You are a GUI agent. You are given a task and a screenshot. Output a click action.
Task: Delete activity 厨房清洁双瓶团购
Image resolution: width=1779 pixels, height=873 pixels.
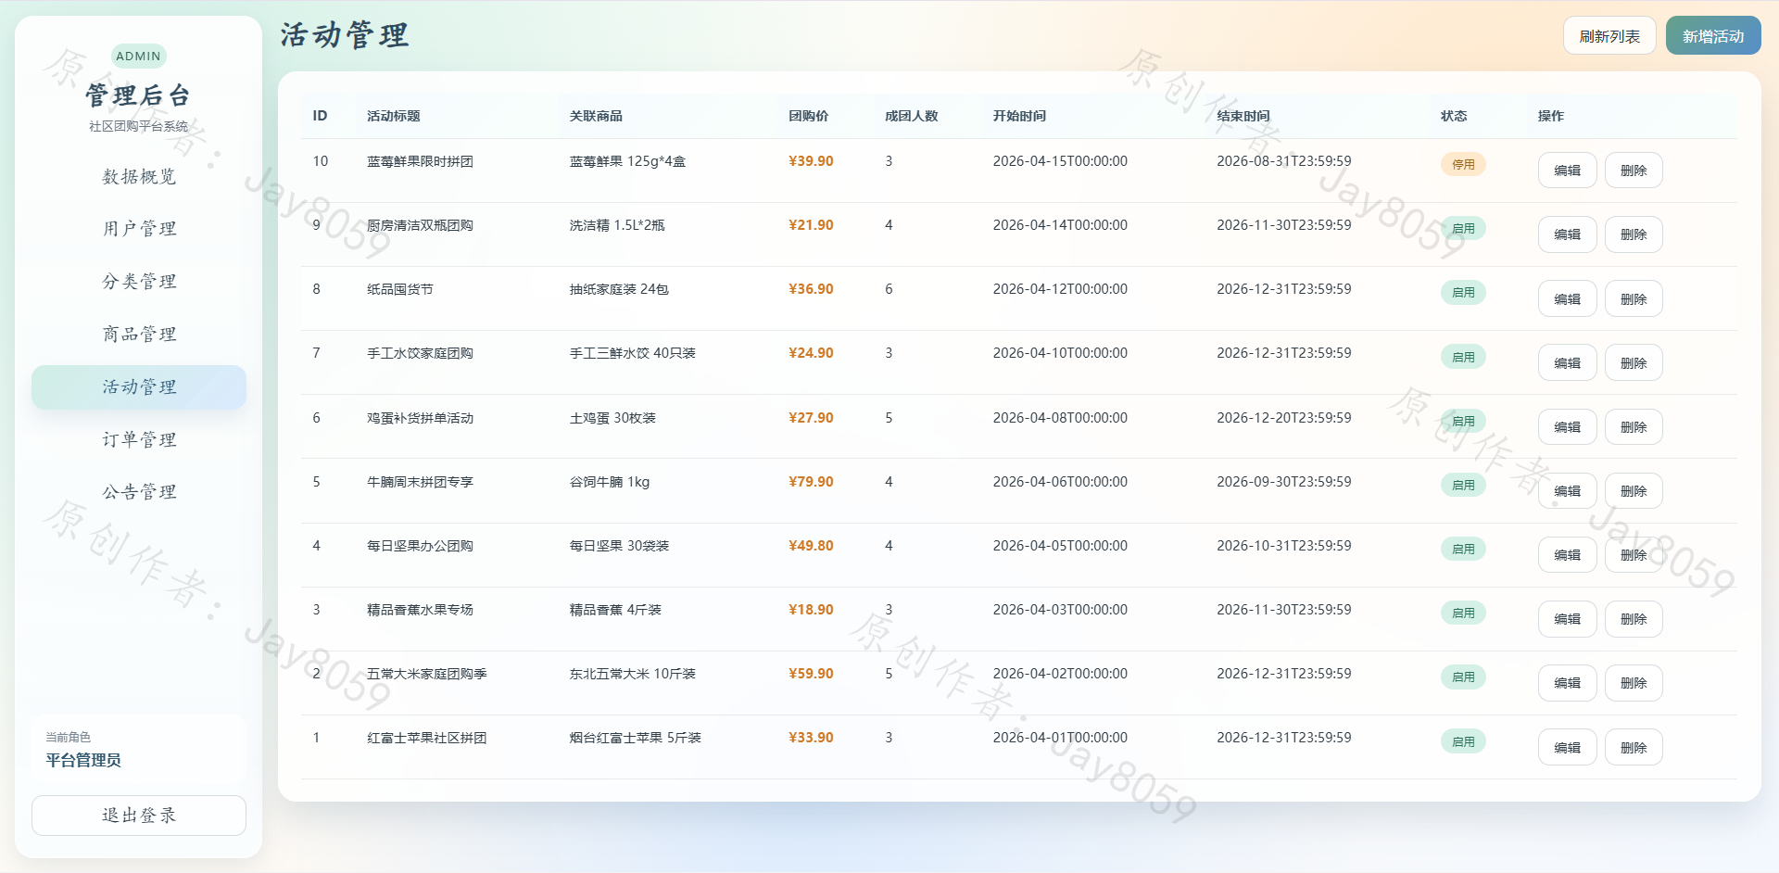[x=1634, y=234]
